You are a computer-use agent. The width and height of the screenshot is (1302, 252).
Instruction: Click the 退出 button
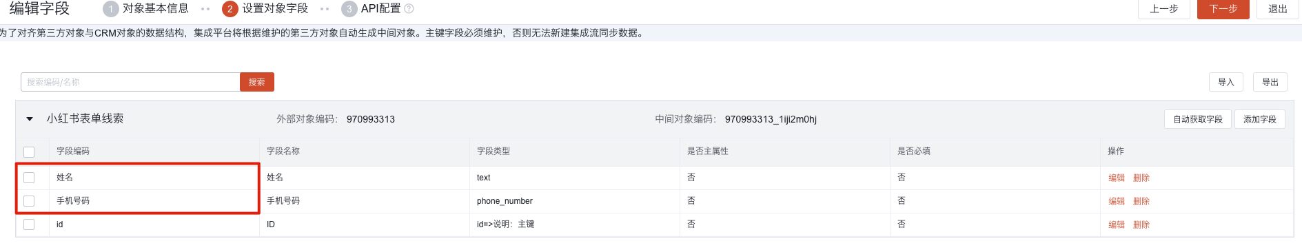pos(1277,9)
